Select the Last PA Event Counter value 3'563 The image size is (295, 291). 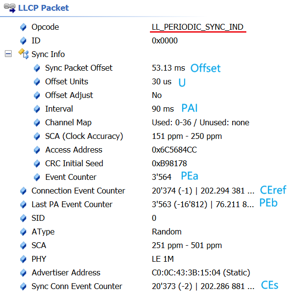pyautogui.click(x=203, y=205)
